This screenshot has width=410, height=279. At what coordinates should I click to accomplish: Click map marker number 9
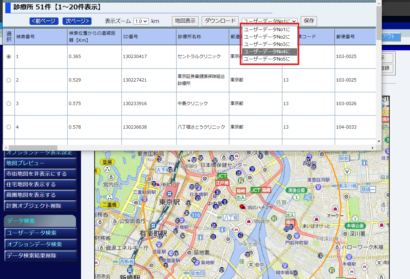click(198, 198)
